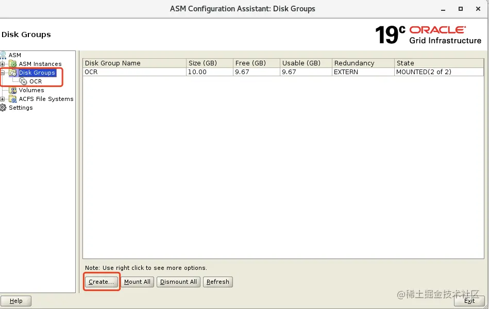Select the ASM root tree label
The height and width of the screenshot is (309, 489).
[14, 55]
